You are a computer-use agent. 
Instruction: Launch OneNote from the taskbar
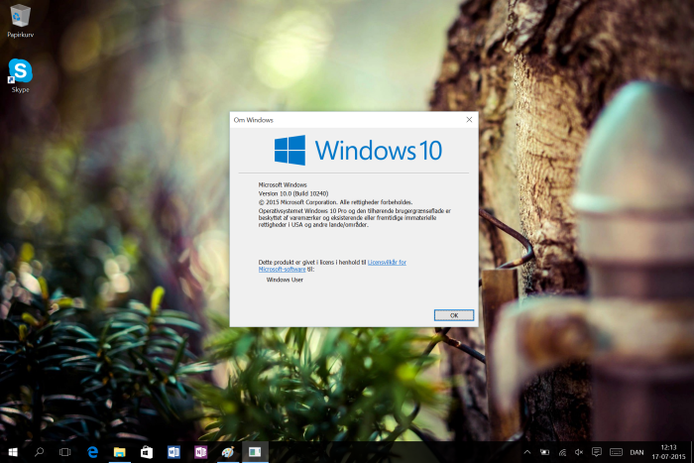coord(200,452)
